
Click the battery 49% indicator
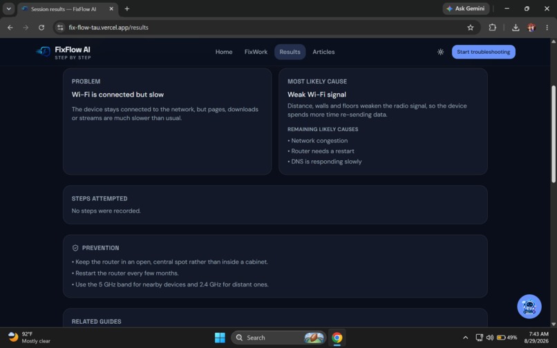[x=507, y=338]
